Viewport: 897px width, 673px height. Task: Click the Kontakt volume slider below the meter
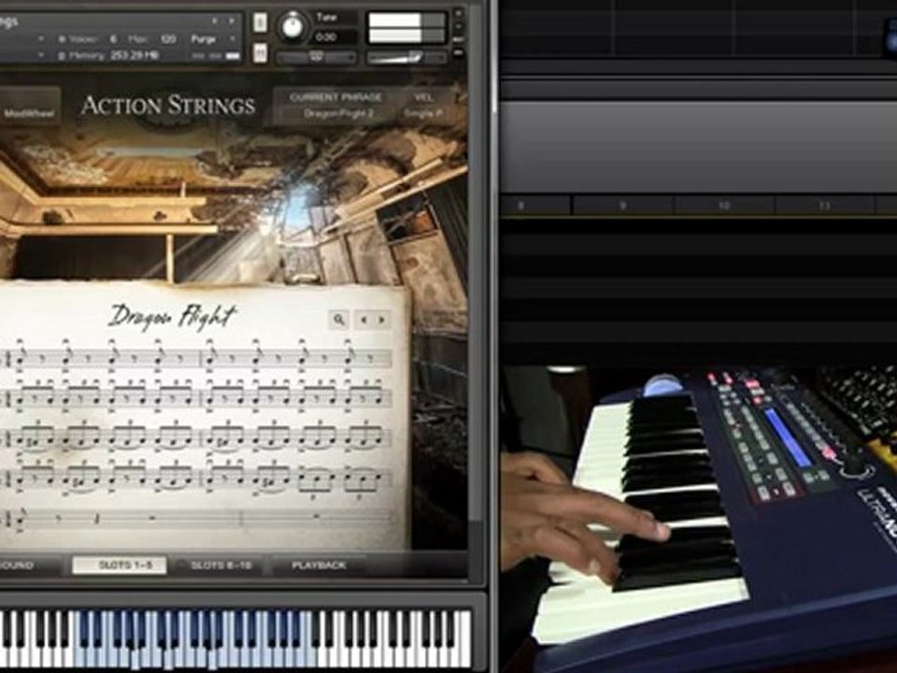pyautogui.click(x=406, y=57)
